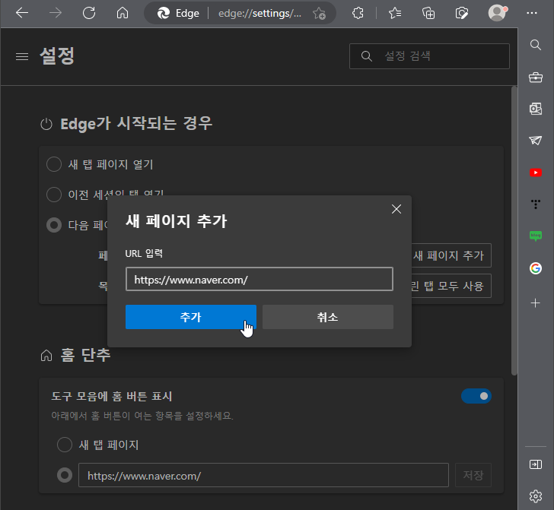Image resolution: width=554 pixels, height=510 pixels.
Task: Click the 탭 모두 사용 button
Action: point(451,286)
